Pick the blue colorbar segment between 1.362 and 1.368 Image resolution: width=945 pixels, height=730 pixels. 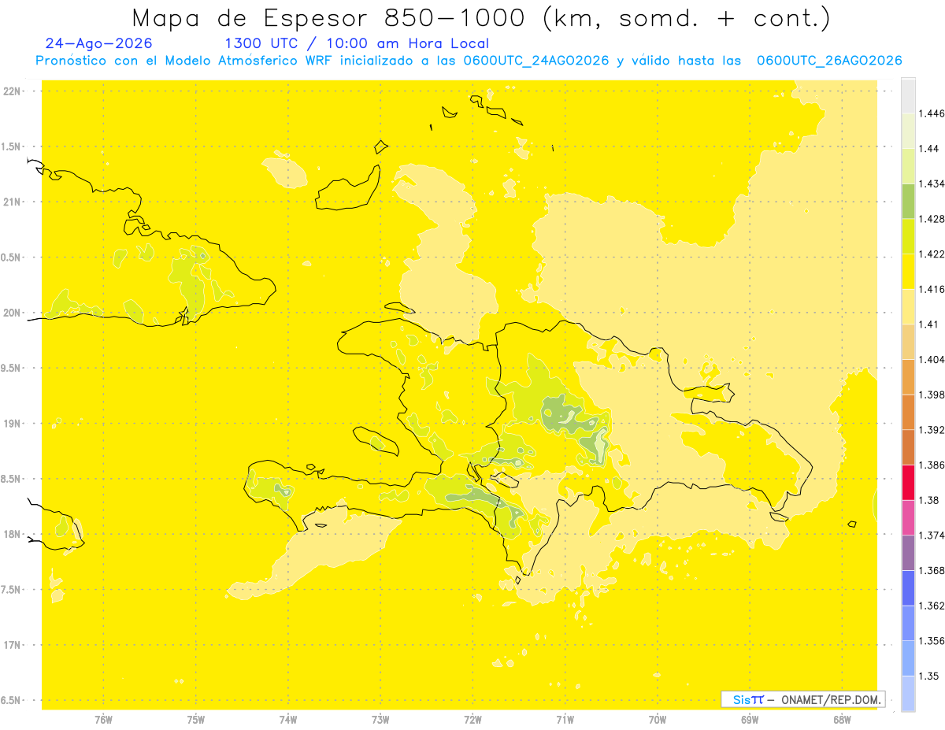(x=908, y=588)
